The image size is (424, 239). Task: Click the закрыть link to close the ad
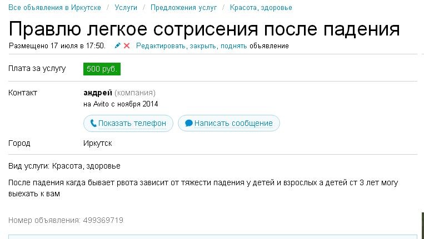(x=203, y=45)
